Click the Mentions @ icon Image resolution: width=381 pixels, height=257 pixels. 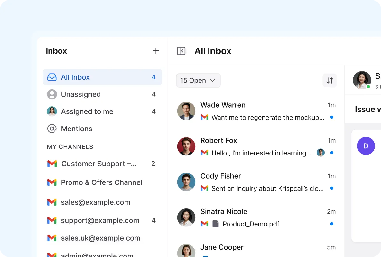coord(52,129)
